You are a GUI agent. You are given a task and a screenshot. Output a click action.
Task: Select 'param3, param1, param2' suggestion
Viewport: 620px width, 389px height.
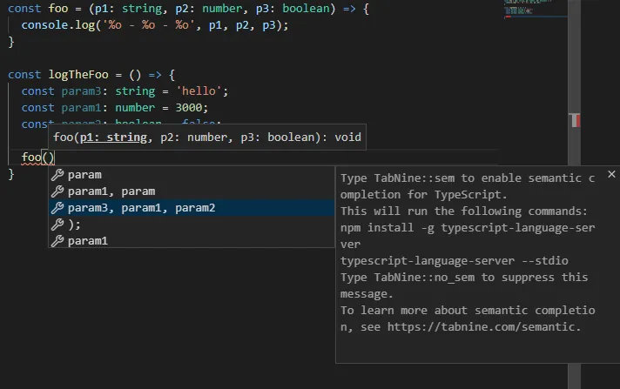[192, 208]
